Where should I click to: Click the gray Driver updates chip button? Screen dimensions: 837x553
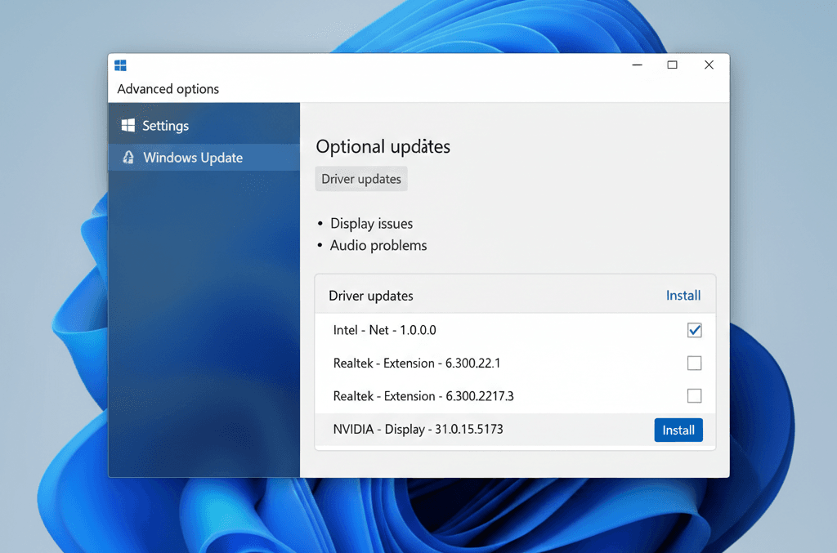[361, 179]
